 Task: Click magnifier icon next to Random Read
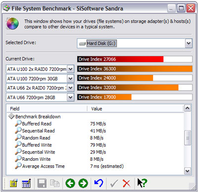18,137
